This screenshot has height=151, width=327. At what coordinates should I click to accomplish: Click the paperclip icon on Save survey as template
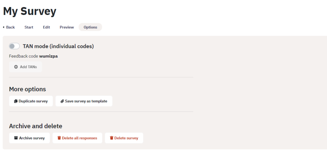coord(62,101)
